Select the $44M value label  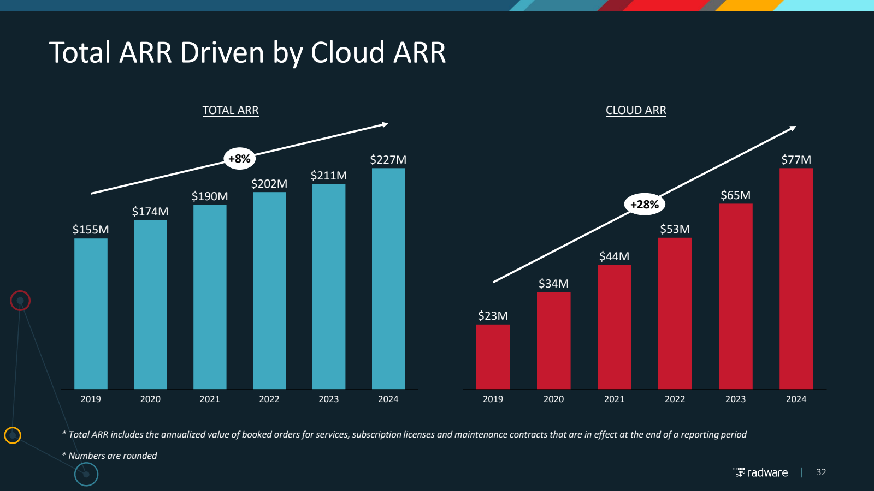(x=614, y=256)
